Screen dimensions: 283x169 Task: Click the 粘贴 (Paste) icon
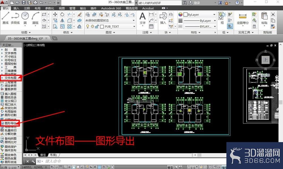coord(264,18)
